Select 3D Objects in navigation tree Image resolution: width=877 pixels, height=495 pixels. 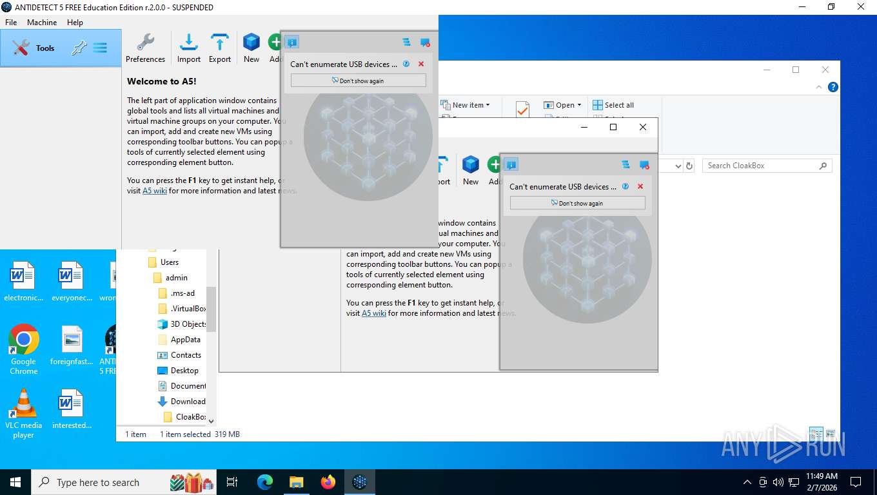[x=181, y=324]
